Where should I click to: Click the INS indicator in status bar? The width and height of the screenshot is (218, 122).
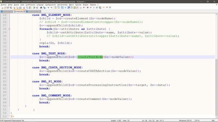(213, 121)
